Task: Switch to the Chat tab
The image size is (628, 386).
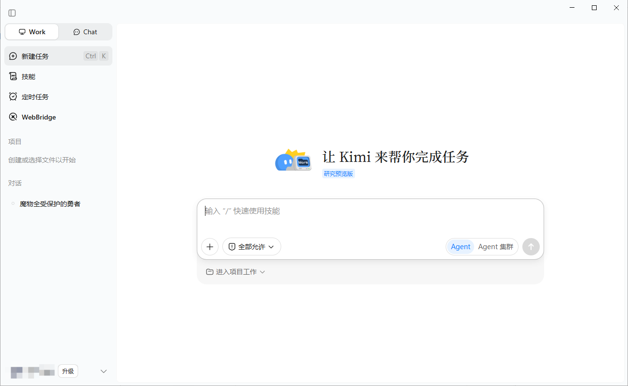Action: (85, 32)
